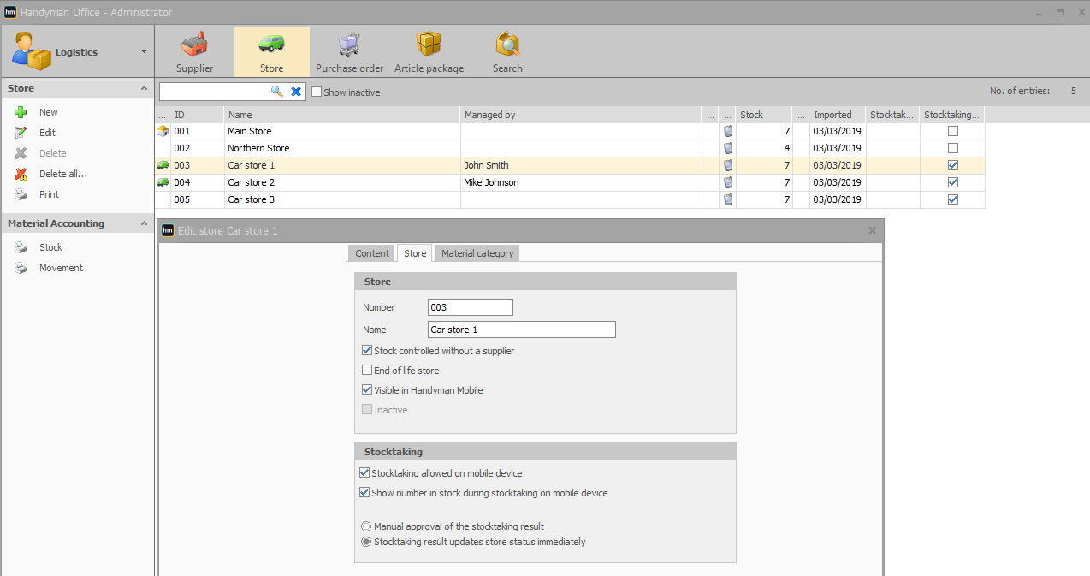1090x576 pixels.
Task: Collapse the Store sidebar section
Action: (x=144, y=88)
